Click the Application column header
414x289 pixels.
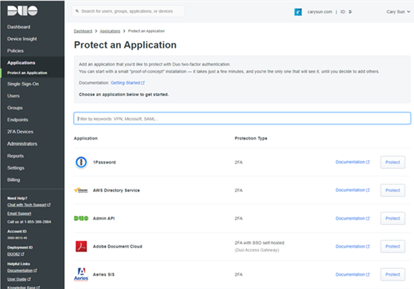(x=86, y=138)
